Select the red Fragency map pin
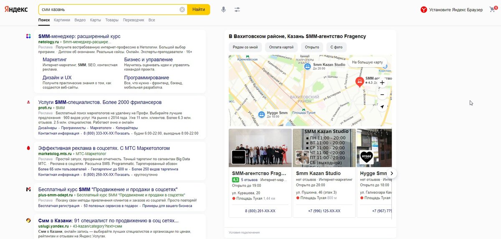The height and width of the screenshot is (239, 501). coord(359,82)
